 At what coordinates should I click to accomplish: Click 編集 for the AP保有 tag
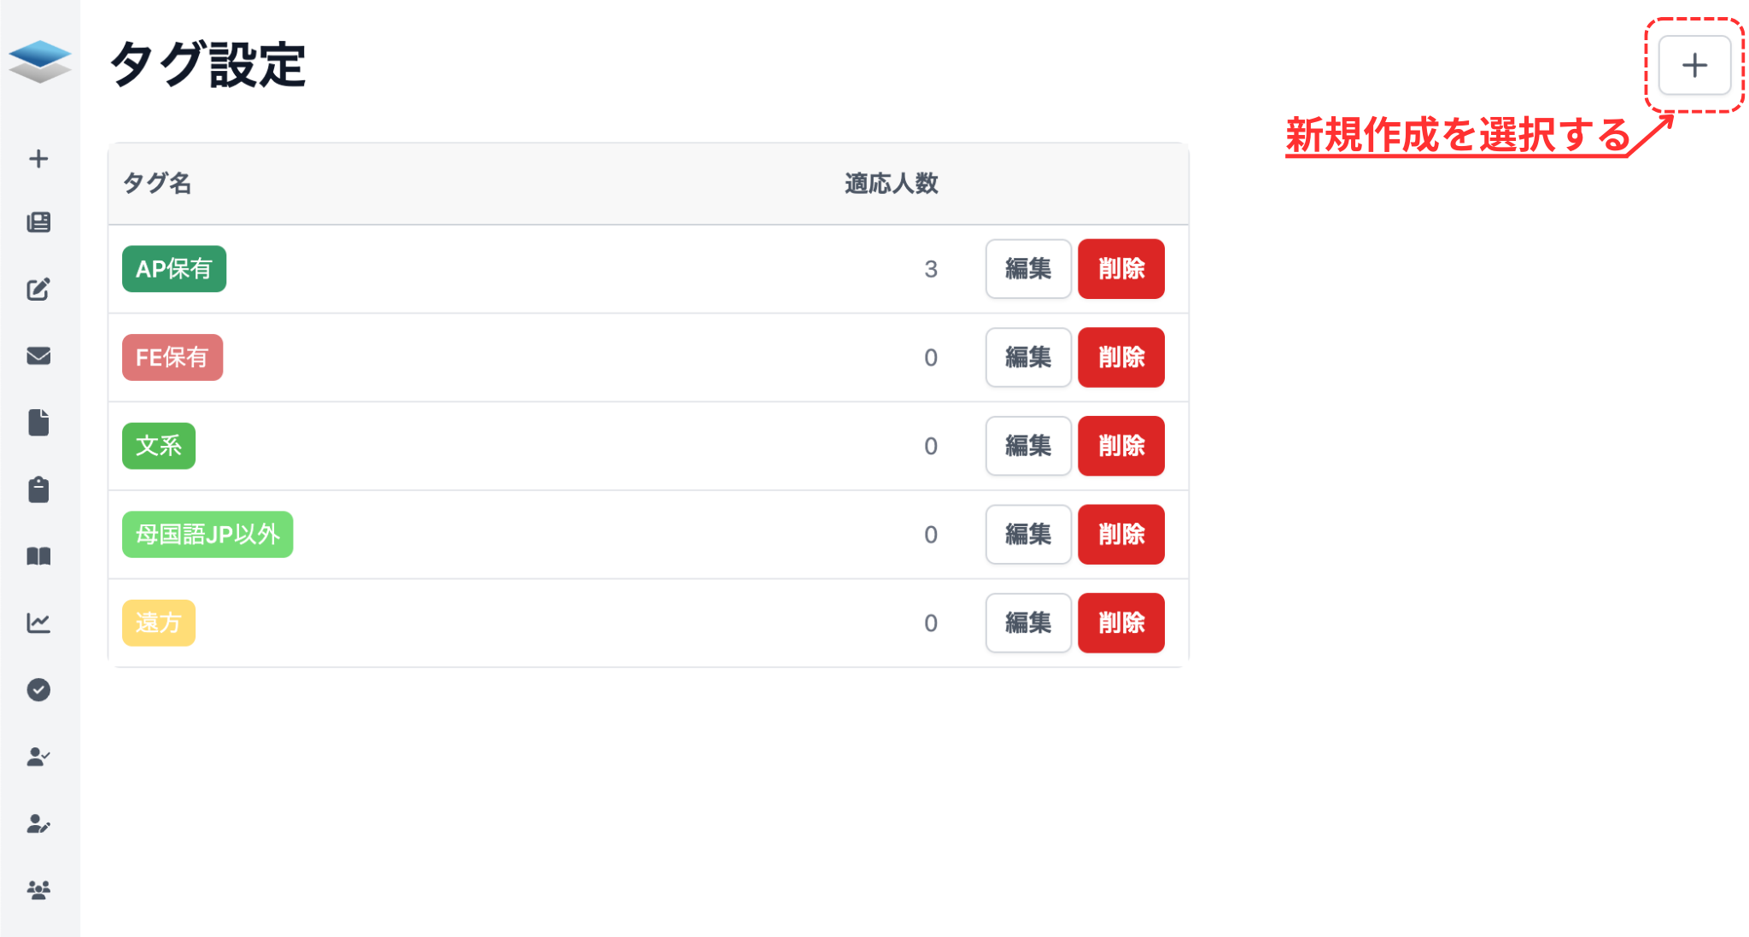click(1027, 269)
